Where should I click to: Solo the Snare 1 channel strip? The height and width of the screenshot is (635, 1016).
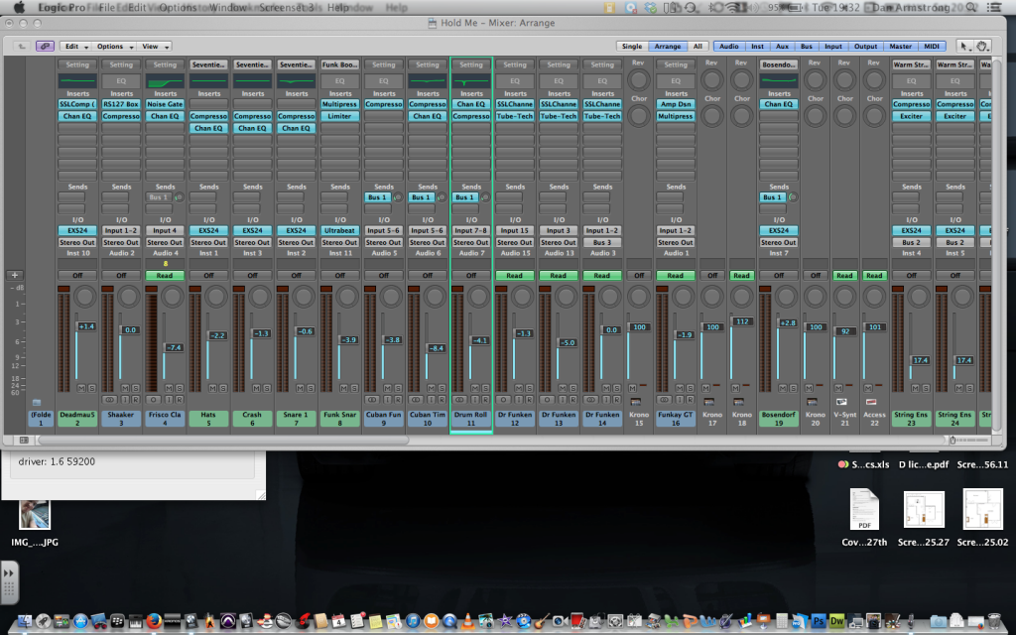(x=311, y=388)
